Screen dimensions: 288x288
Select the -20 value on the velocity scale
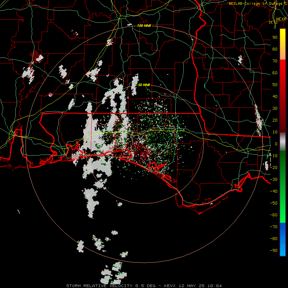coord(274,167)
